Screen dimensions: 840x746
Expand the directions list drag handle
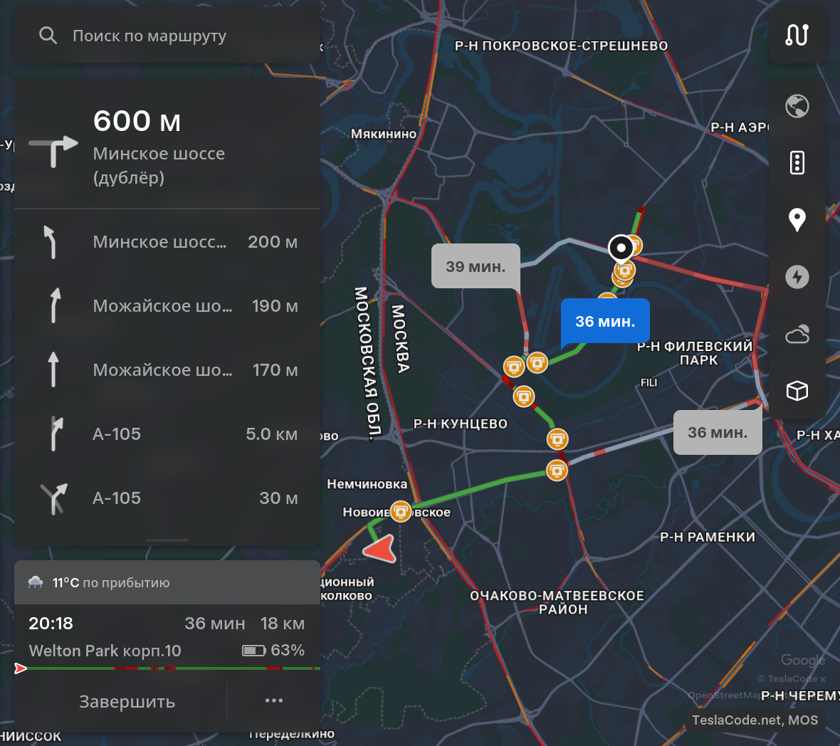[x=167, y=540]
